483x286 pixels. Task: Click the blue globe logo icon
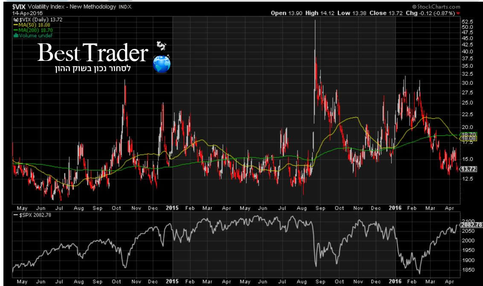[x=162, y=64]
